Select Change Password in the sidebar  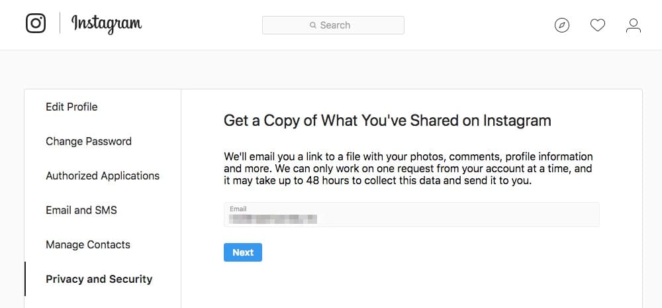click(x=89, y=141)
